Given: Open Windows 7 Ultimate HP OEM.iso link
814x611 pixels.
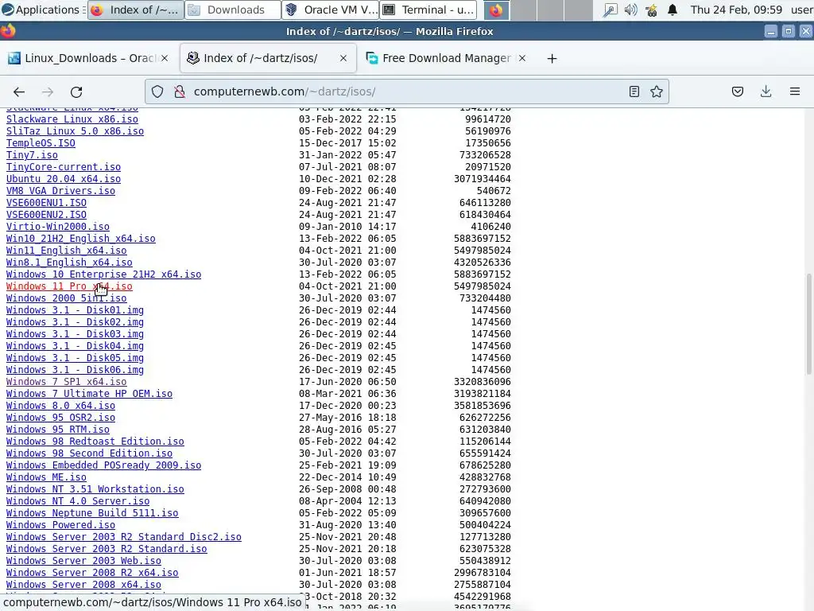Looking at the screenshot, I should (89, 394).
